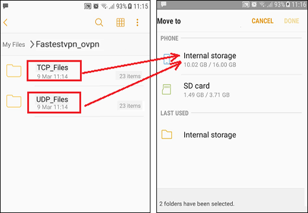Screen dimensions: 308x213
Task: Select the SD card icon
Action: 166,89
